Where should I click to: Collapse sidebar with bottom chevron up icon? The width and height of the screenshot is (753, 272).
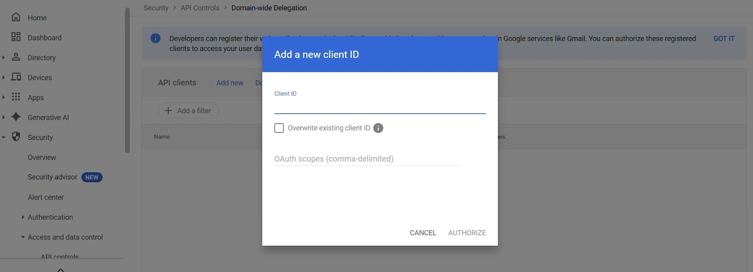click(61, 270)
